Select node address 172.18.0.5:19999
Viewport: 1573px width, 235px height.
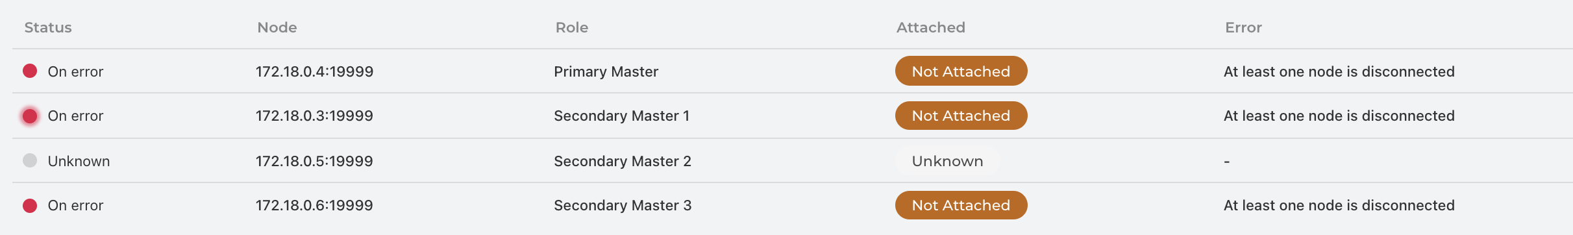(314, 161)
